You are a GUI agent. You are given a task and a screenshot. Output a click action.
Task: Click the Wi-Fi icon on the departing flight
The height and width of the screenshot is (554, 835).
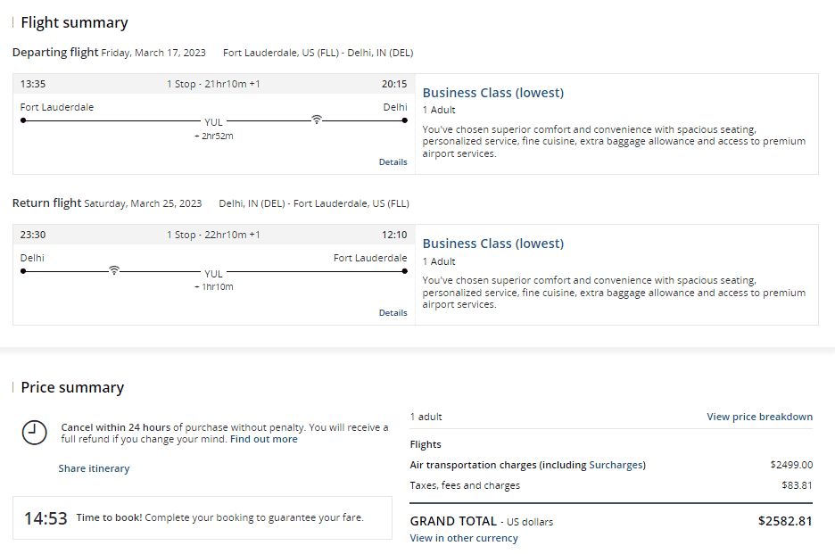[x=316, y=120]
